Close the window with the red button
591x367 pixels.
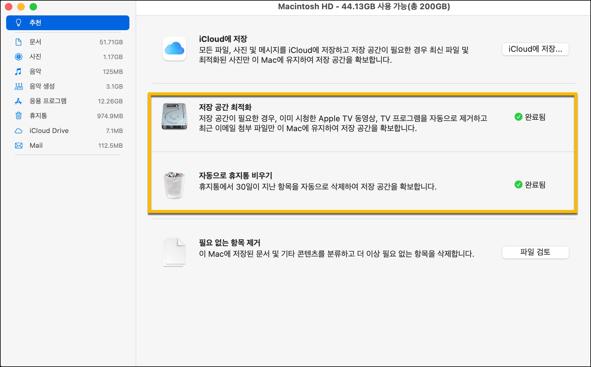click(x=9, y=7)
